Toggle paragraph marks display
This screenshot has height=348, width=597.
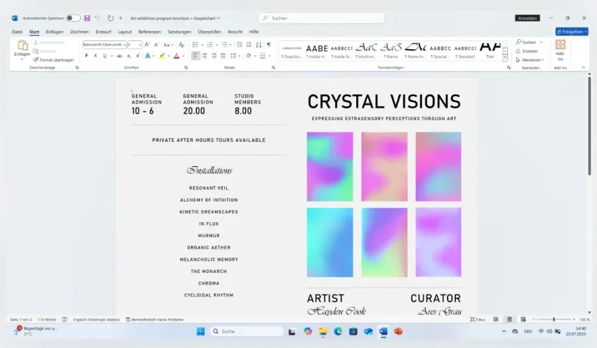coord(269,44)
